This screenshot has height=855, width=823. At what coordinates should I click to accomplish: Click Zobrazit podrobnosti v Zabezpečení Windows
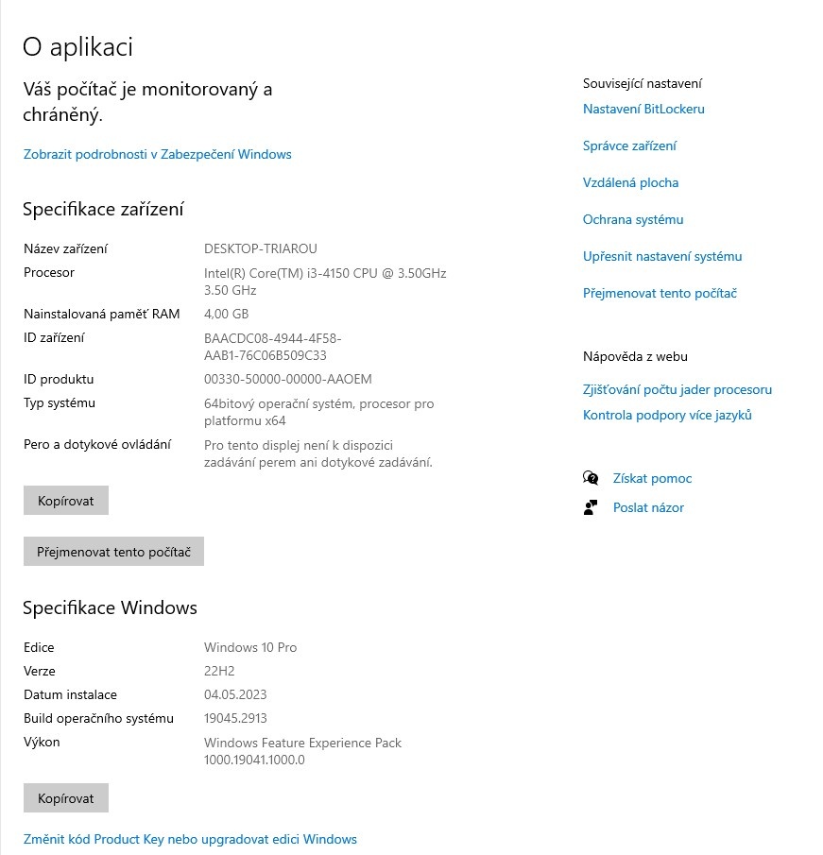[x=157, y=154]
